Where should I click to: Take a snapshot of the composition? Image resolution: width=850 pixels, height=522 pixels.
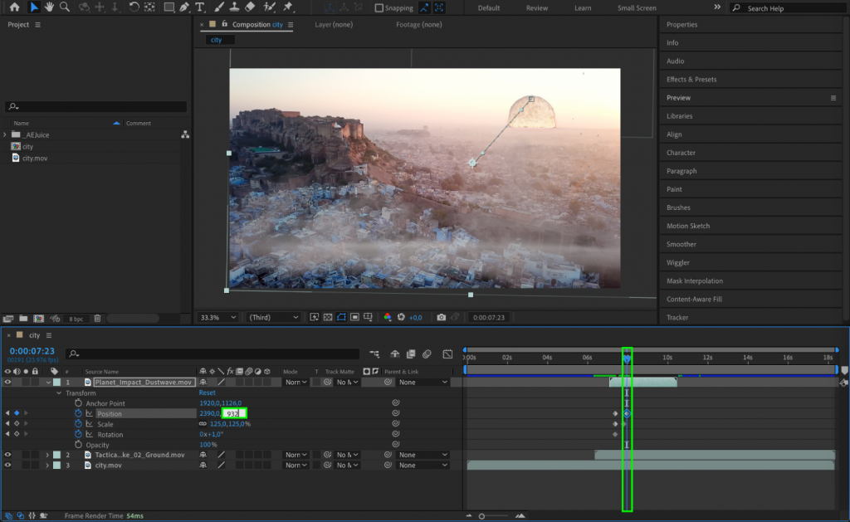click(441, 317)
